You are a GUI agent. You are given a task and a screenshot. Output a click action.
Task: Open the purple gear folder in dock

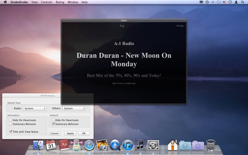click(198, 145)
